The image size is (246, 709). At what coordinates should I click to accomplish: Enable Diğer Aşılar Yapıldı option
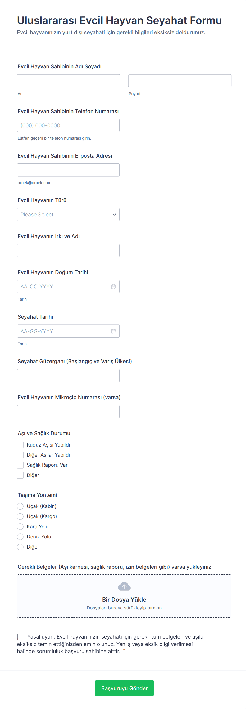pos(20,455)
